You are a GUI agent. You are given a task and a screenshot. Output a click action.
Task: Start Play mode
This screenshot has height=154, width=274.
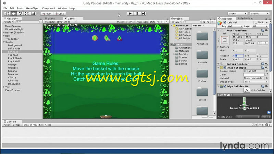coord(130,13)
